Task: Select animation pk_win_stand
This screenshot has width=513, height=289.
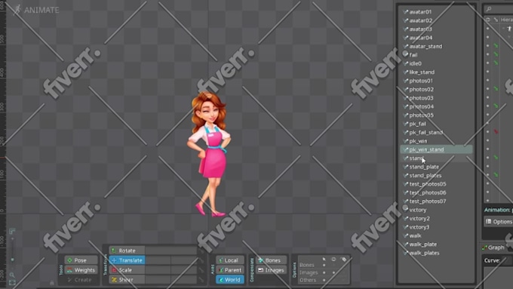Action: (436, 149)
